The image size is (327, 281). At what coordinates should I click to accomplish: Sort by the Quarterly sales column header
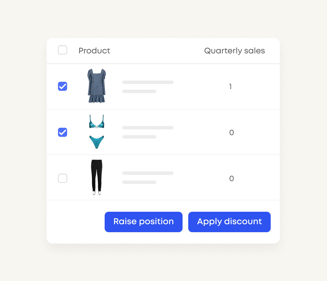234,51
